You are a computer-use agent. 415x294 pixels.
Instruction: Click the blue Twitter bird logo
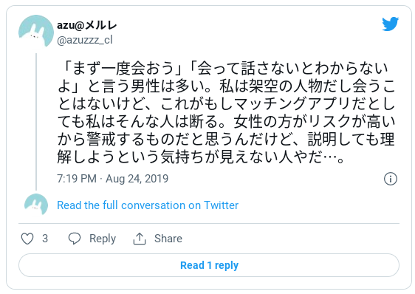390,24
